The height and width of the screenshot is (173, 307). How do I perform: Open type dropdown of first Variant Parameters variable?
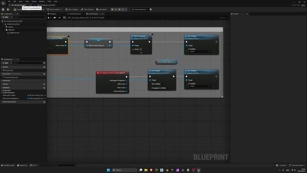tap(35, 95)
